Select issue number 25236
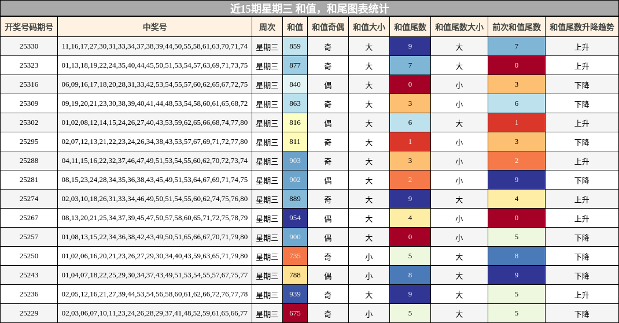 pyautogui.click(x=29, y=294)
